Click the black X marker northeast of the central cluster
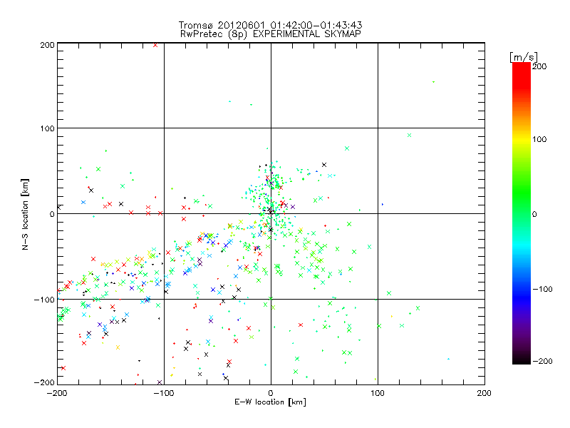 [x=324, y=165]
